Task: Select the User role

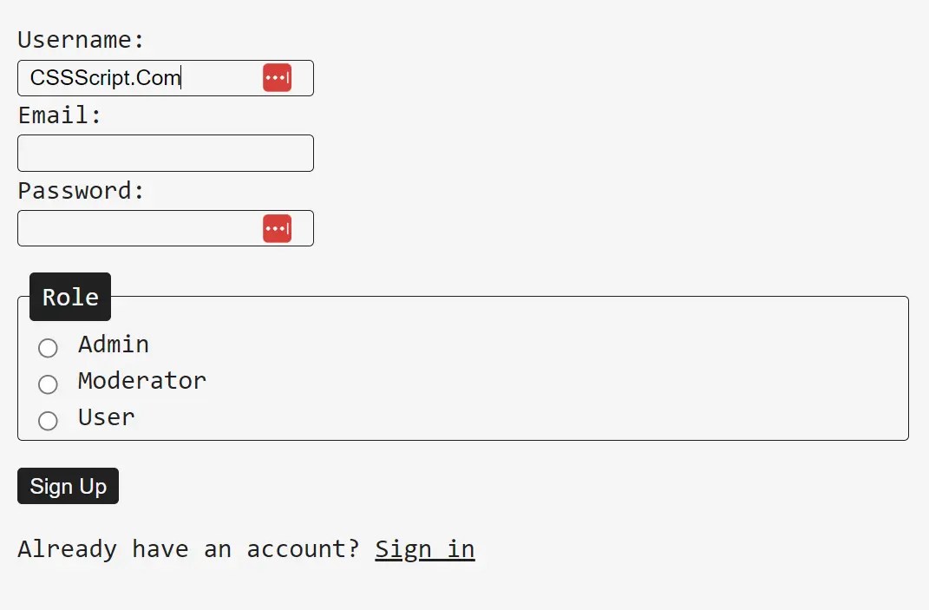Action: tap(48, 421)
